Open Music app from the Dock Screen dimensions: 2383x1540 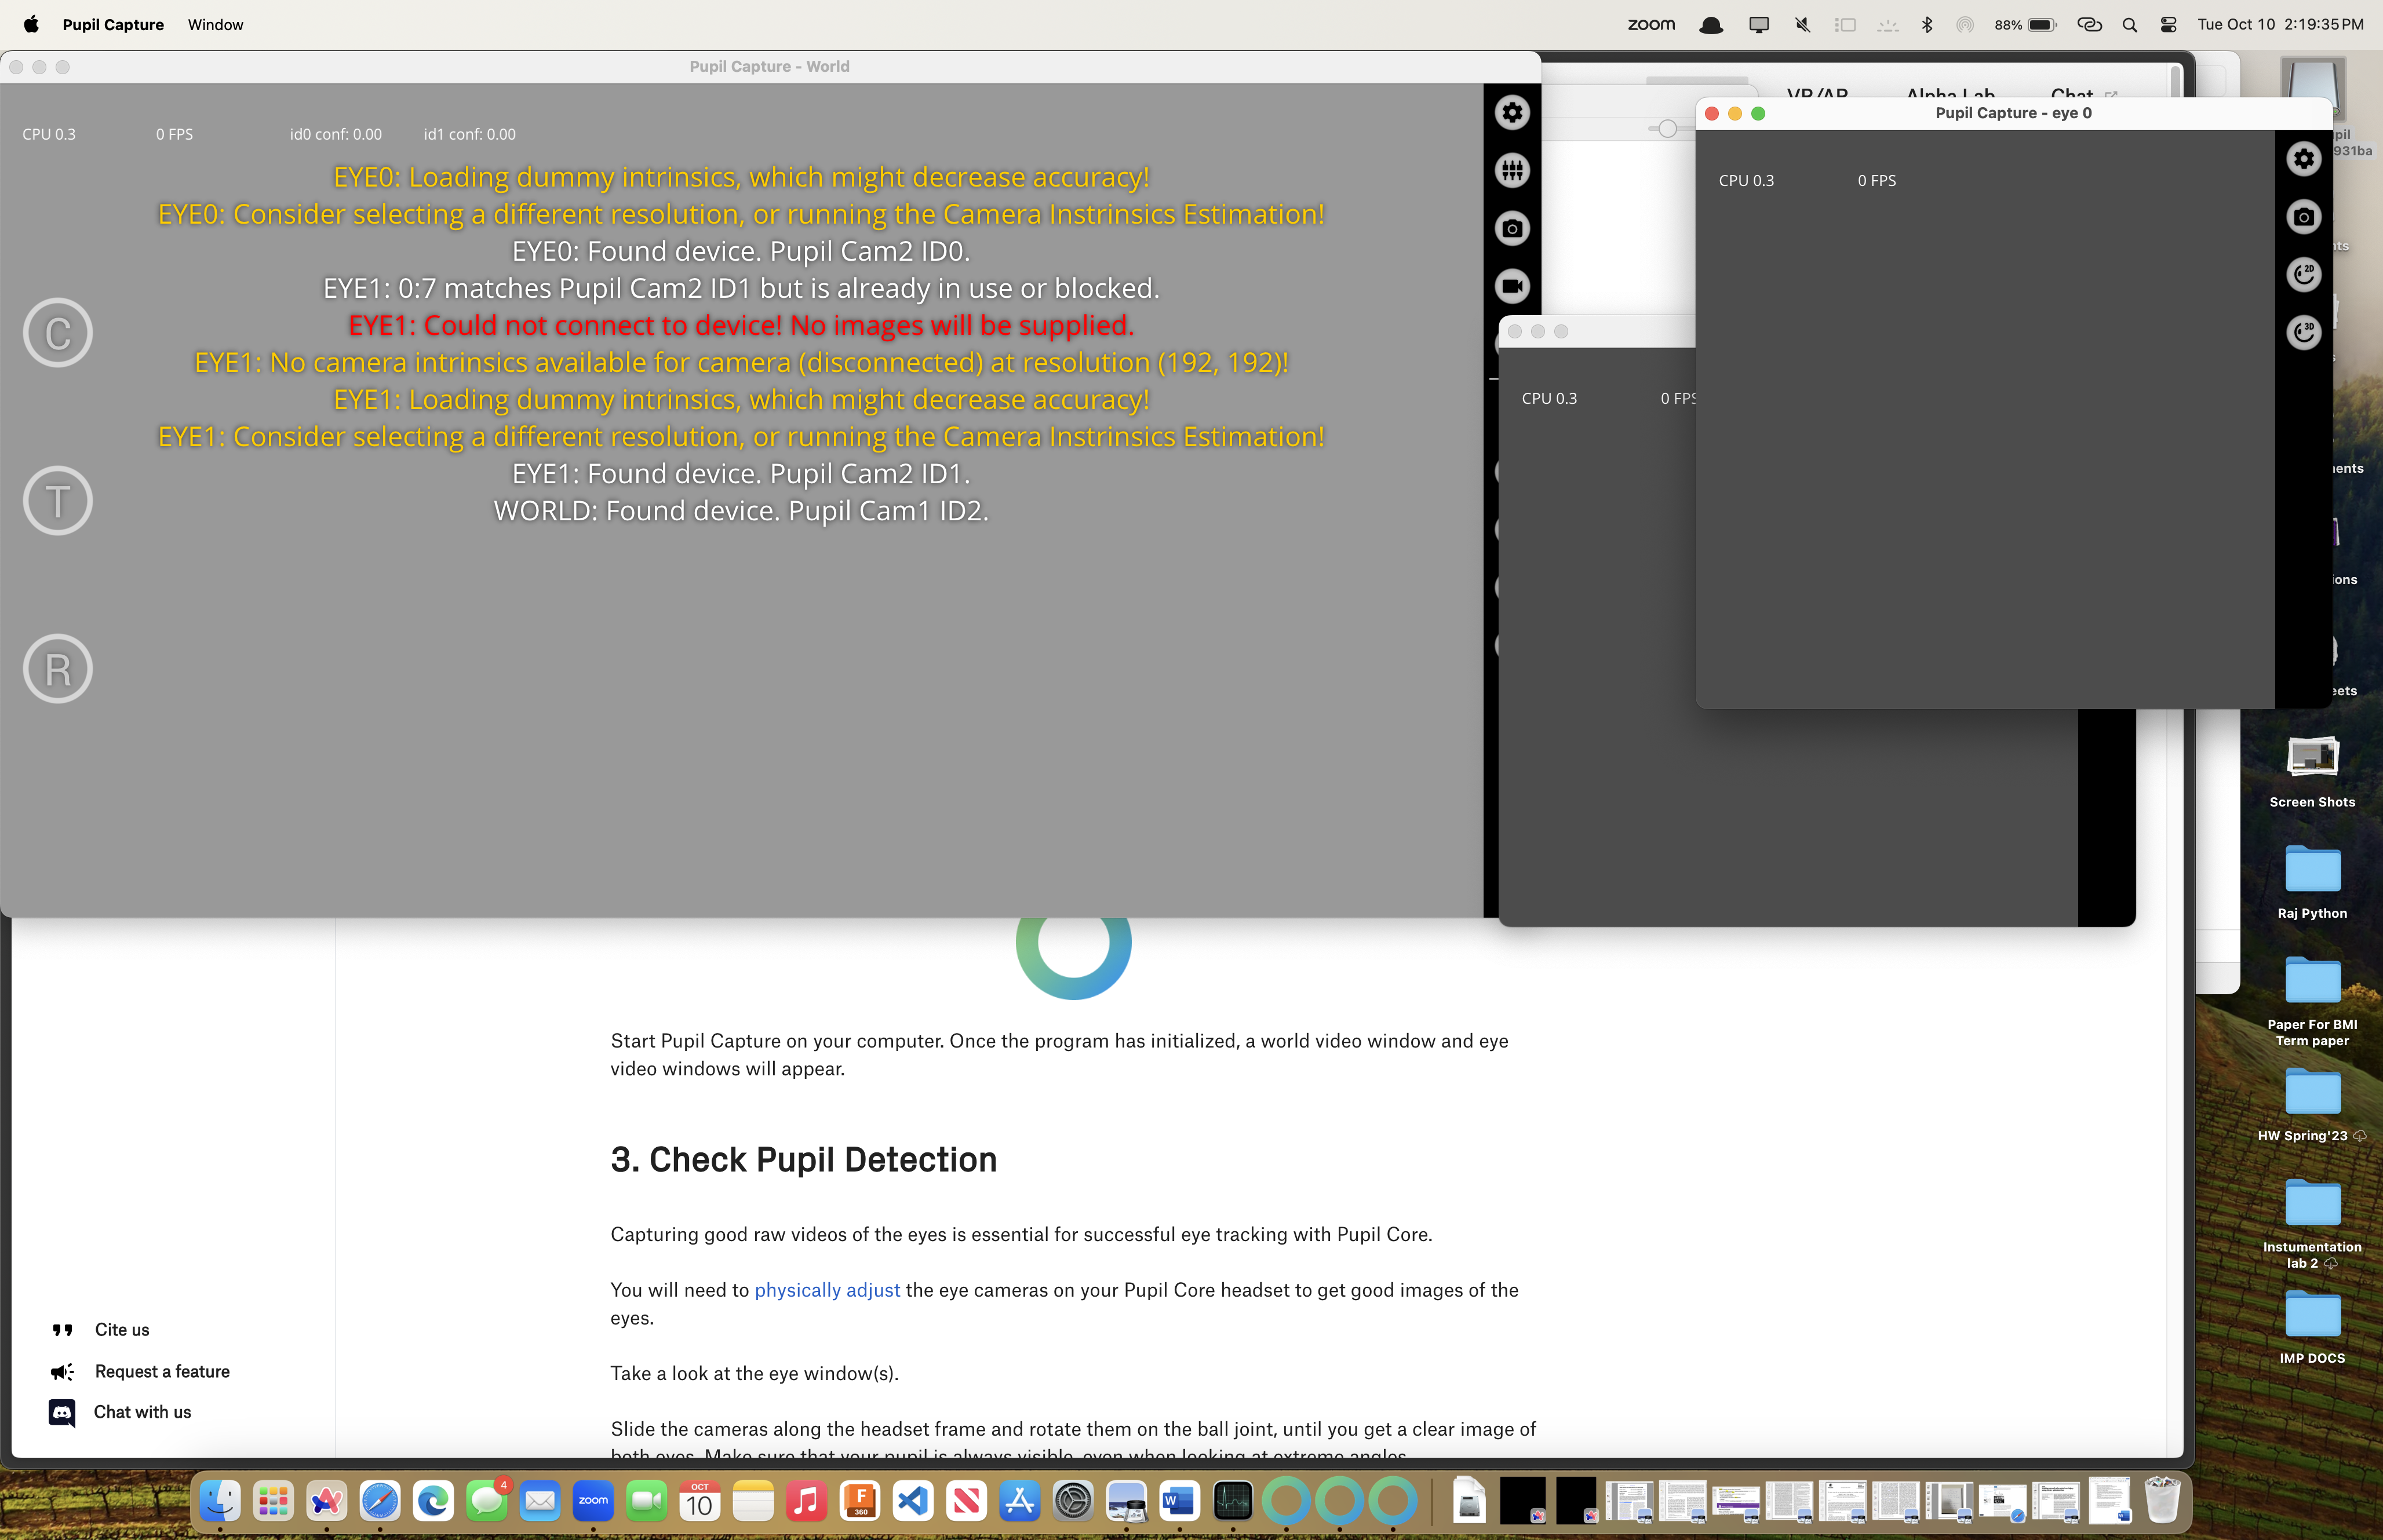pyautogui.click(x=807, y=1501)
